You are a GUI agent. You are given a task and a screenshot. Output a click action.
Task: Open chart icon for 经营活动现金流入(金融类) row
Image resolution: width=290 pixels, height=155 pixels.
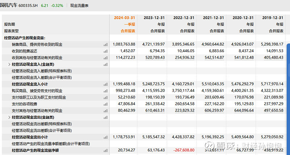click(105, 65)
